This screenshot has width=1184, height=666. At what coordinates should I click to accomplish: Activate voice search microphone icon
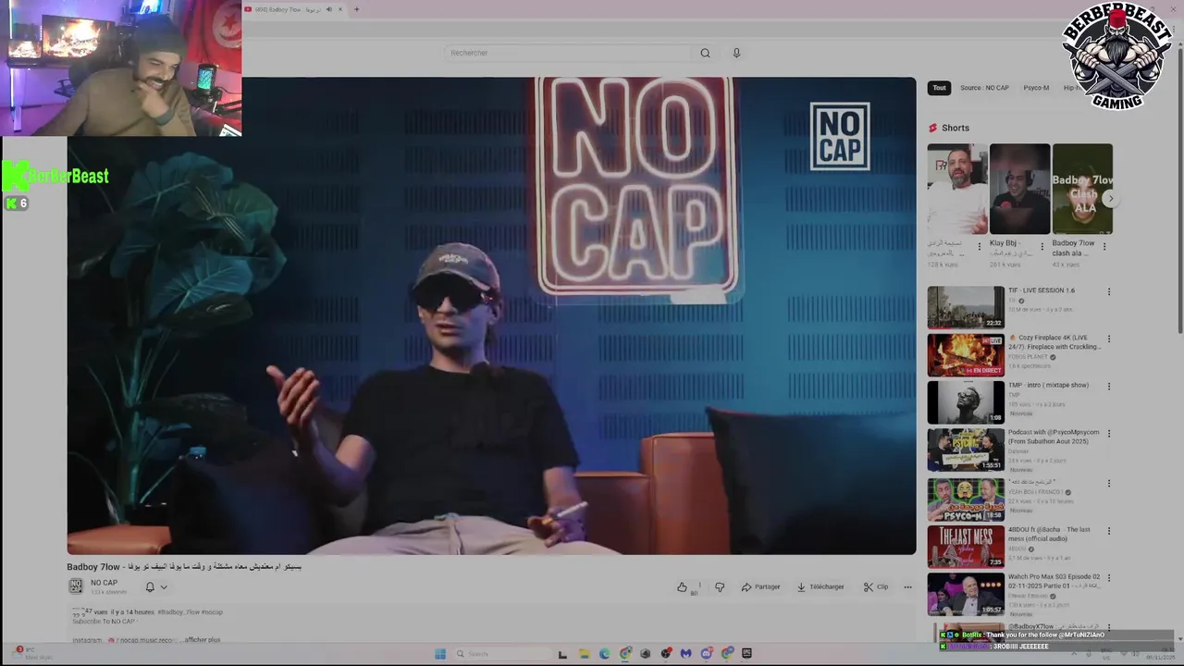click(736, 53)
